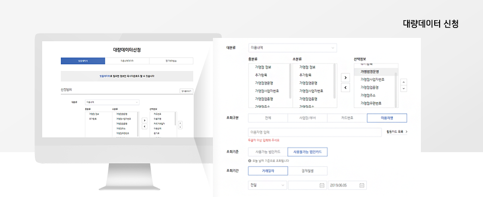Click the 이용자명 입력 text field
The image size is (483, 197).
coord(314,132)
